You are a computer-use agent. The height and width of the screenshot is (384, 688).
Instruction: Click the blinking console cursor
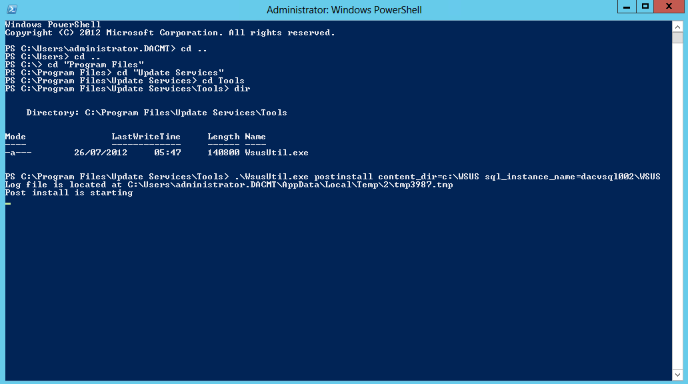pyautogui.click(x=8, y=203)
